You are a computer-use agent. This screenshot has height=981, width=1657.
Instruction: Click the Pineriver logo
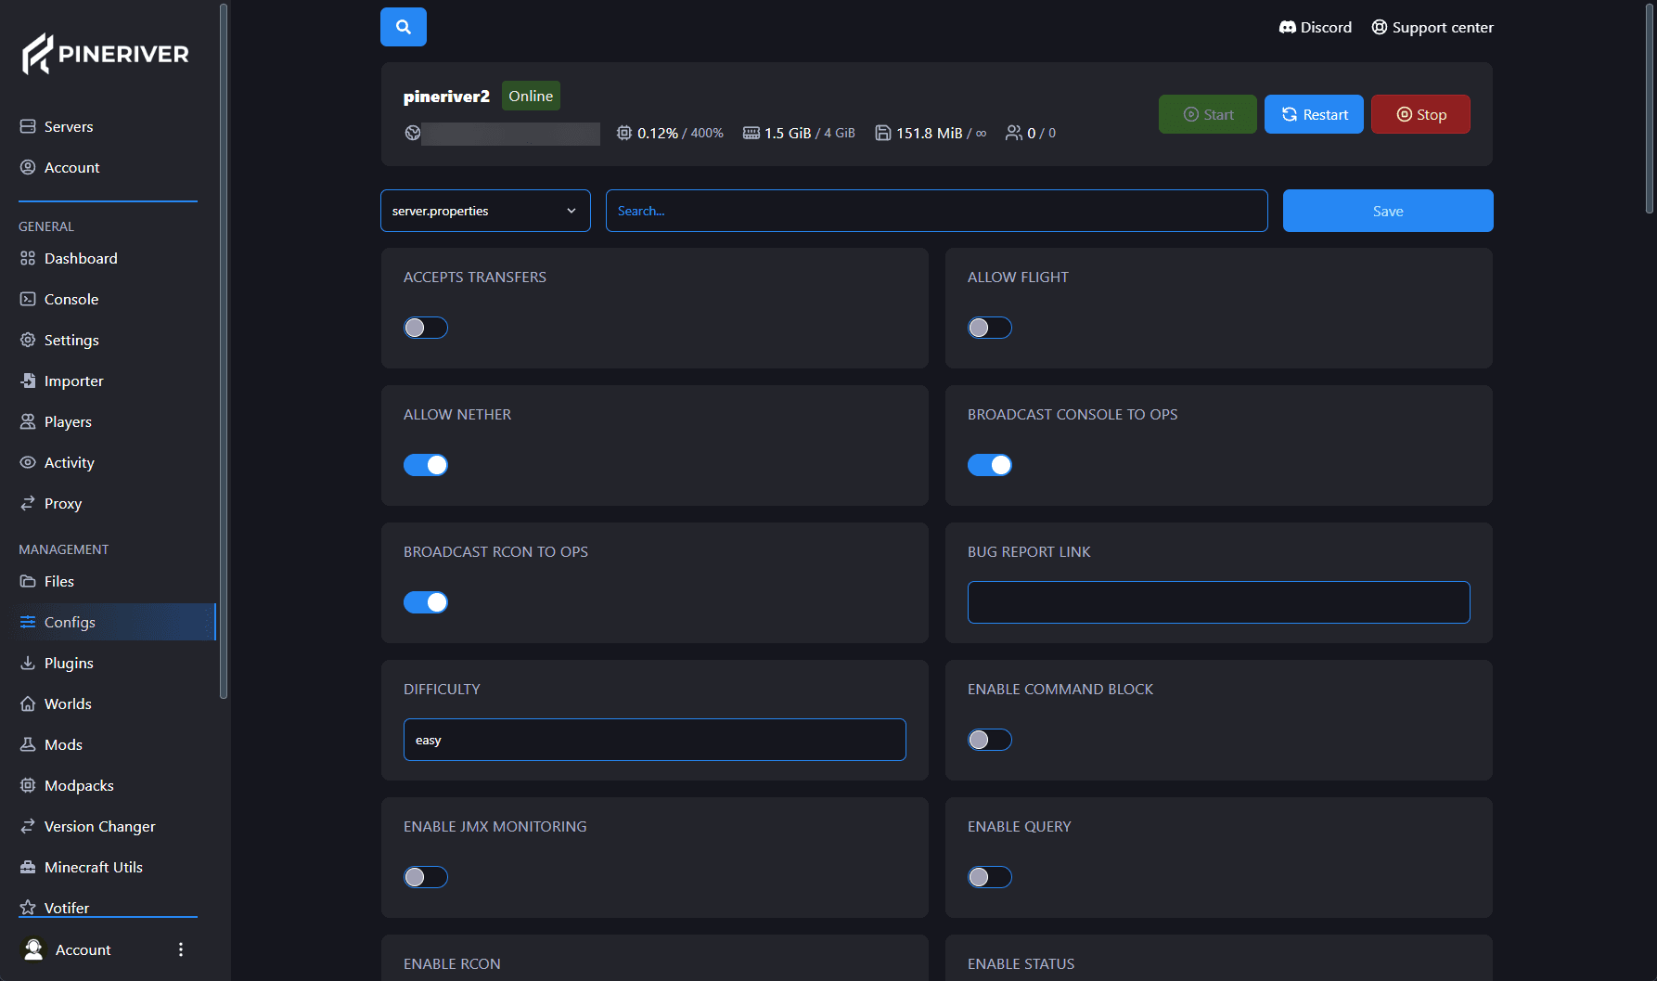(106, 54)
